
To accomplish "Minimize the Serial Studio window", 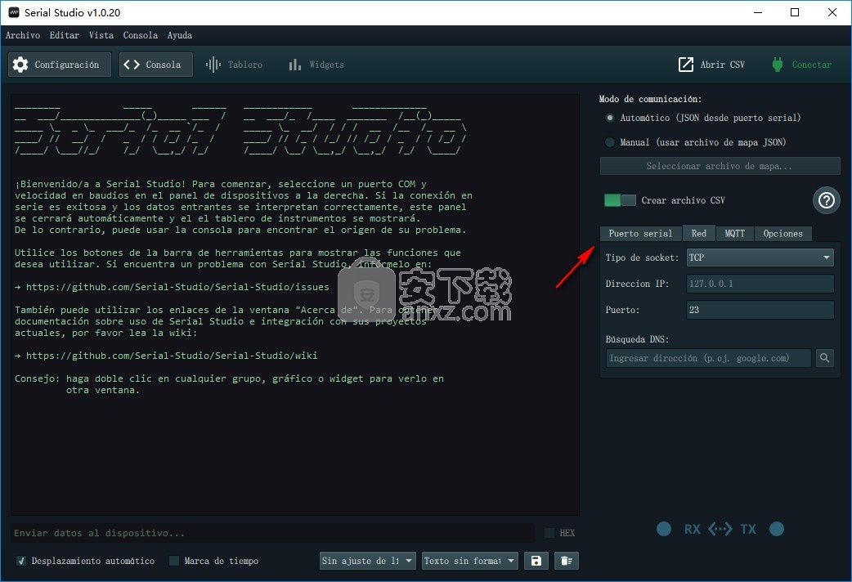I will tap(758, 12).
